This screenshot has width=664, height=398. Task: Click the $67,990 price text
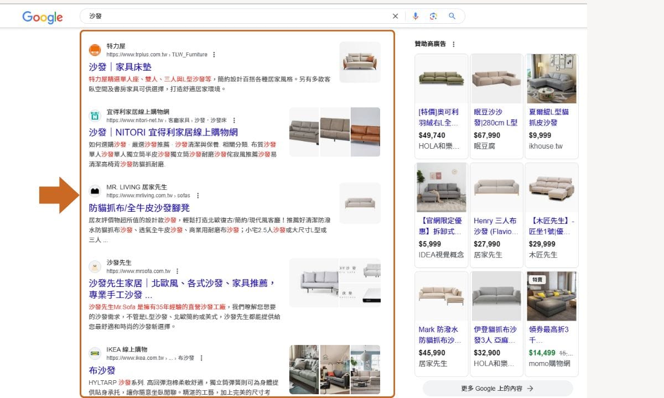(487, 135)
